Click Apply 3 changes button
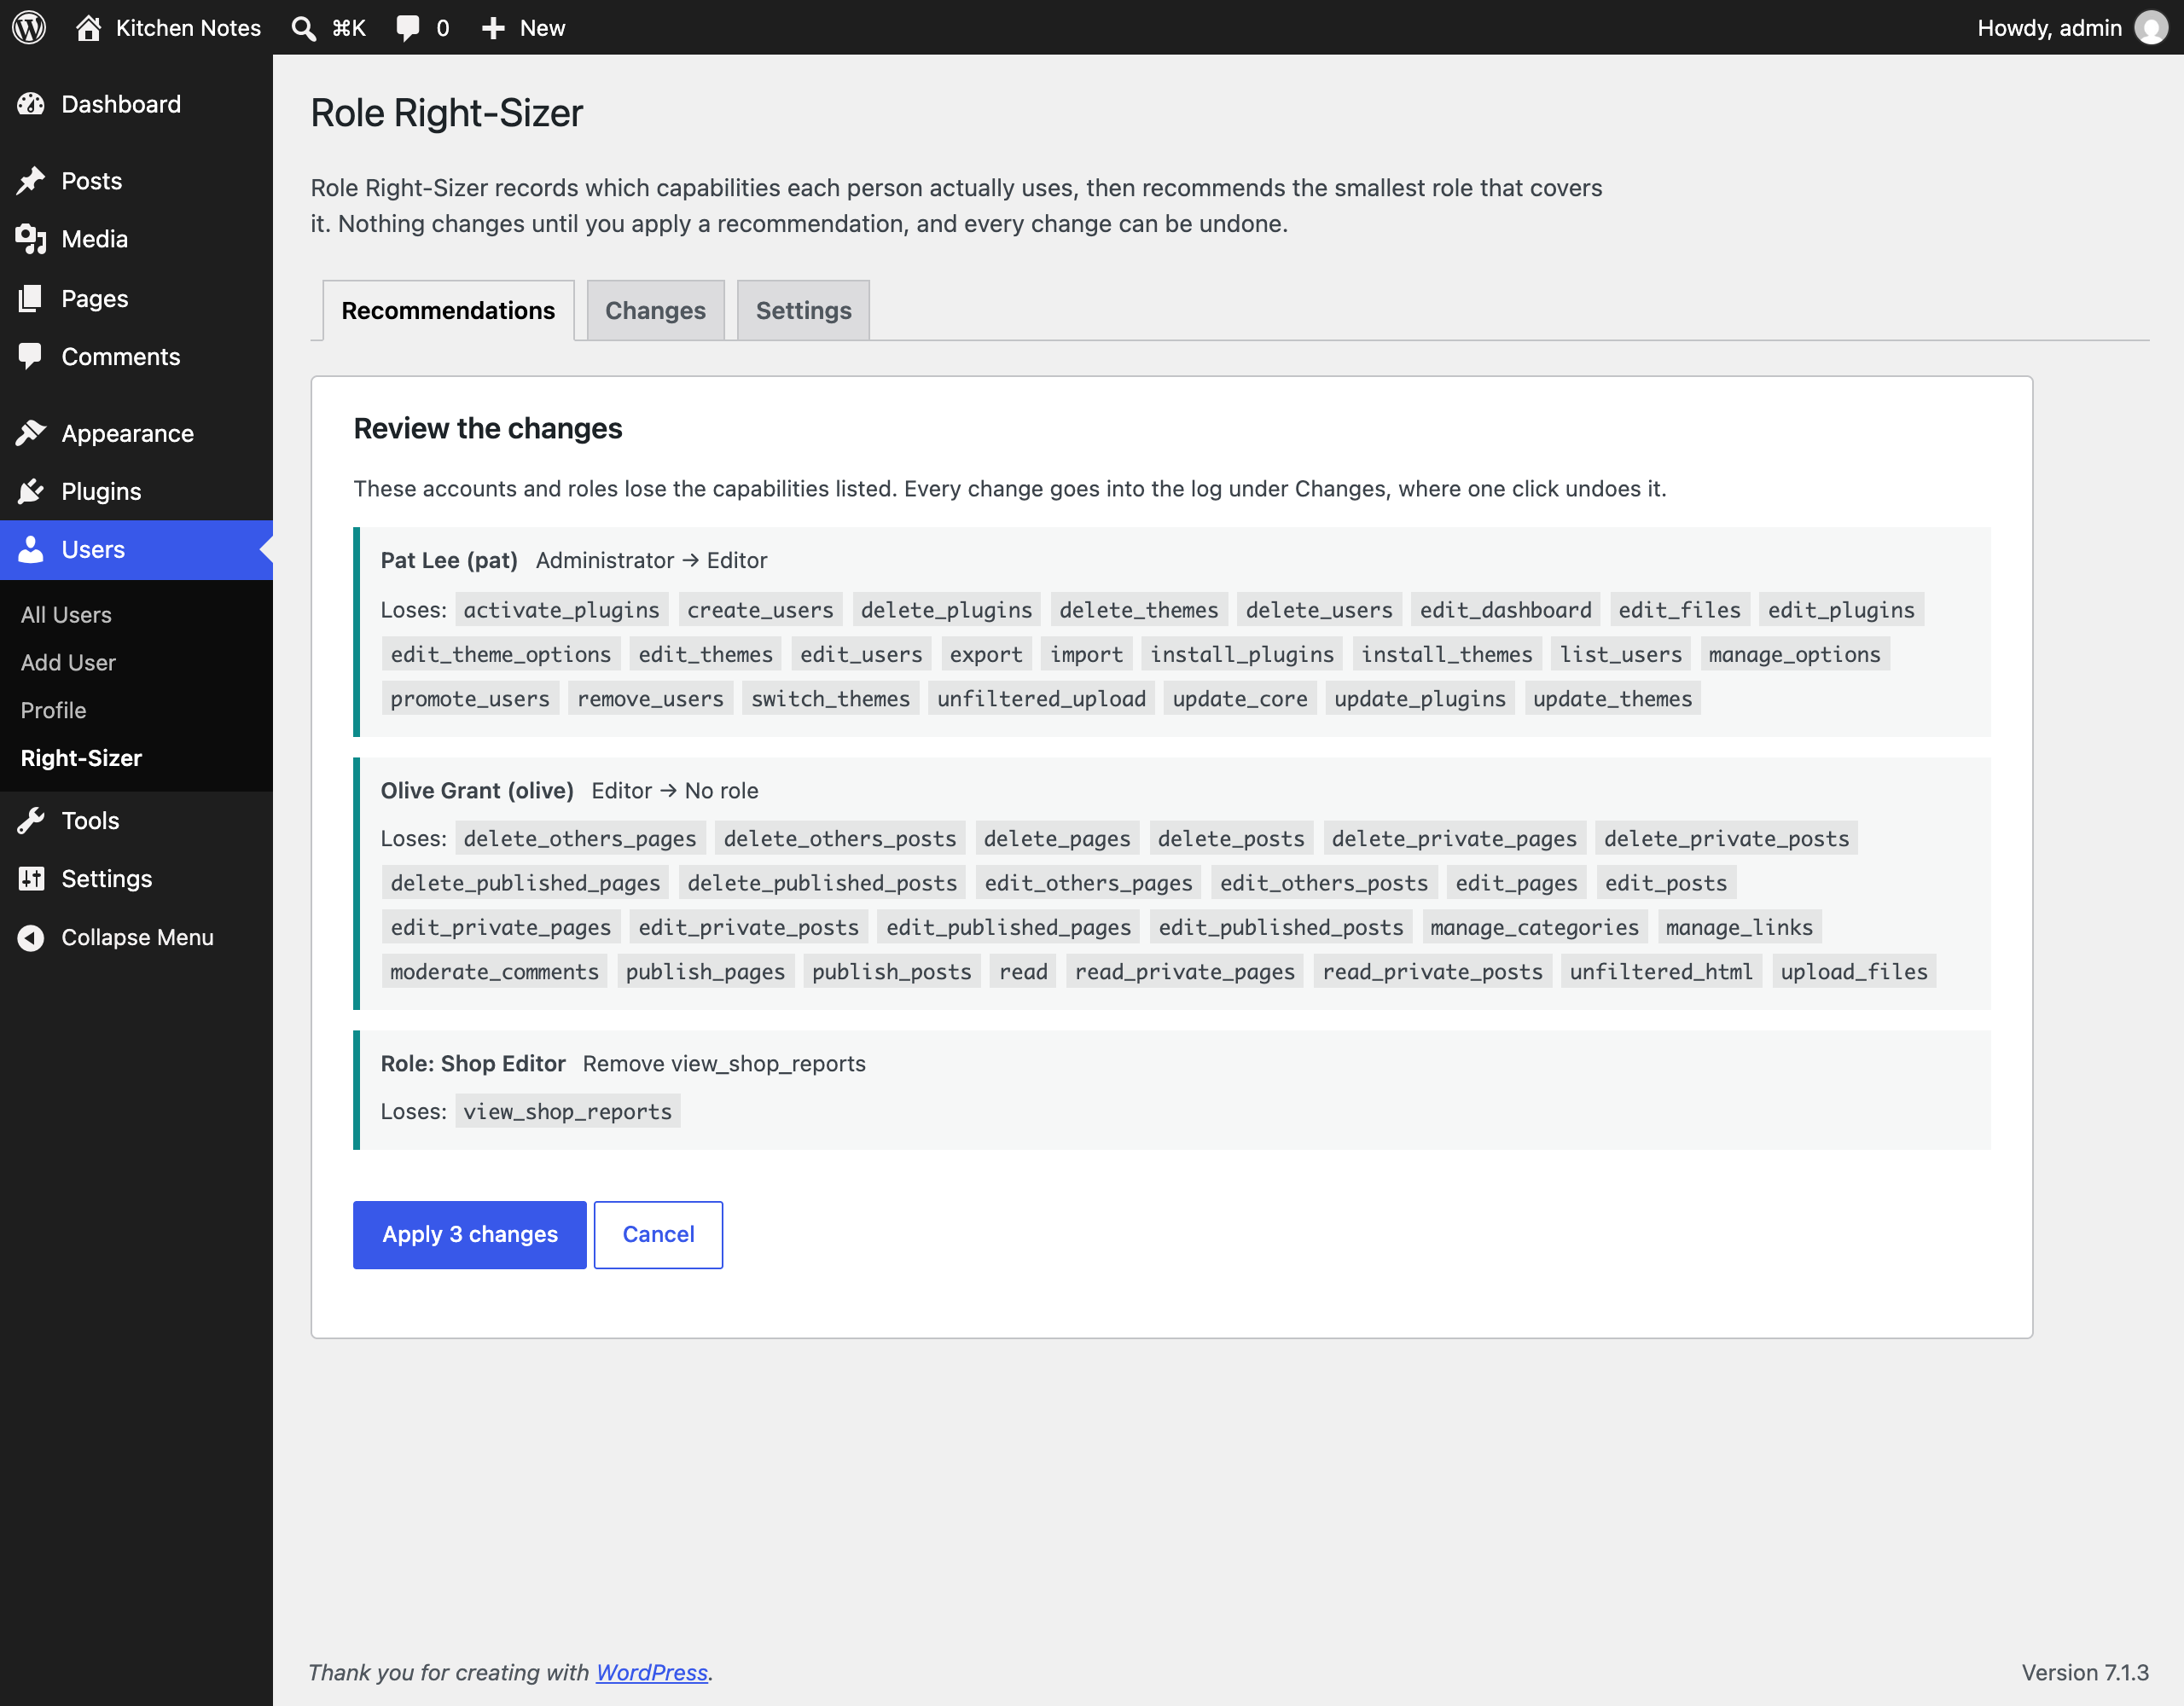Viewport: 2184px width, 1706px height. coord(470,1235)
